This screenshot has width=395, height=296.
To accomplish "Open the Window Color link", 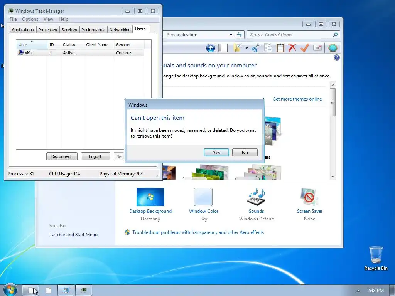I will coord(204,211).
